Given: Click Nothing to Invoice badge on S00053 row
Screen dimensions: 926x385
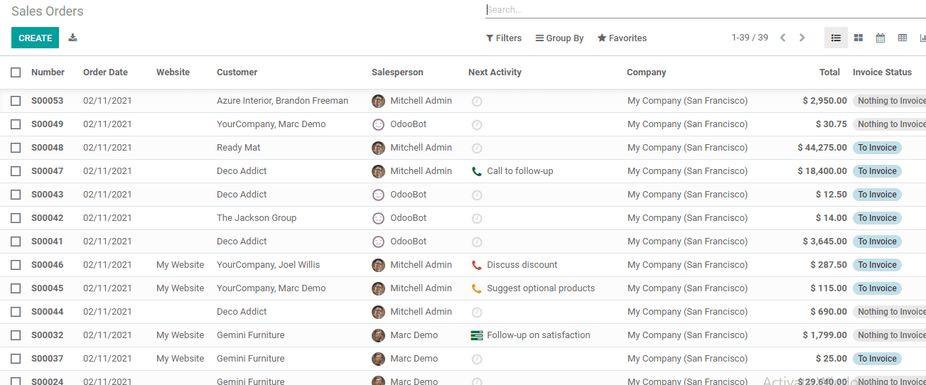Looking at the screenshot, I should click(889, 101).
